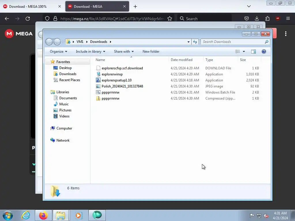Reload the MEGA page
The width and height of the screenshot is (295, 221).
click(x=28, y=19)
